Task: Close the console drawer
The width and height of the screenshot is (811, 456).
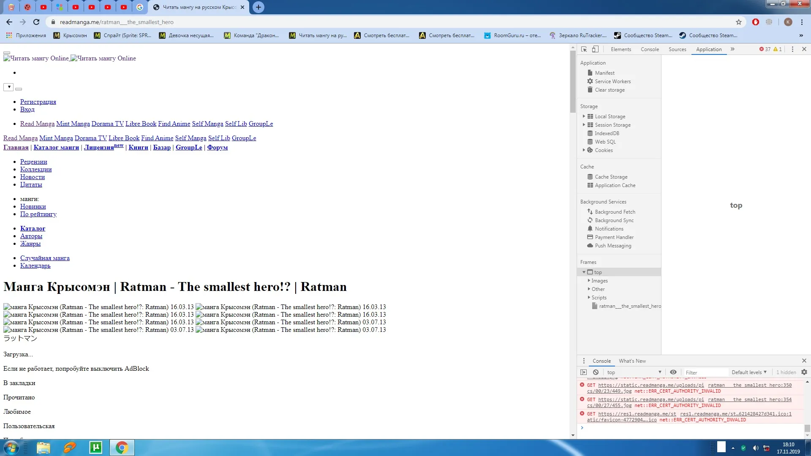Action: pos(804,361)
